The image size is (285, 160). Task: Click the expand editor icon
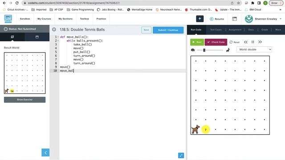[x=181, y=156]
